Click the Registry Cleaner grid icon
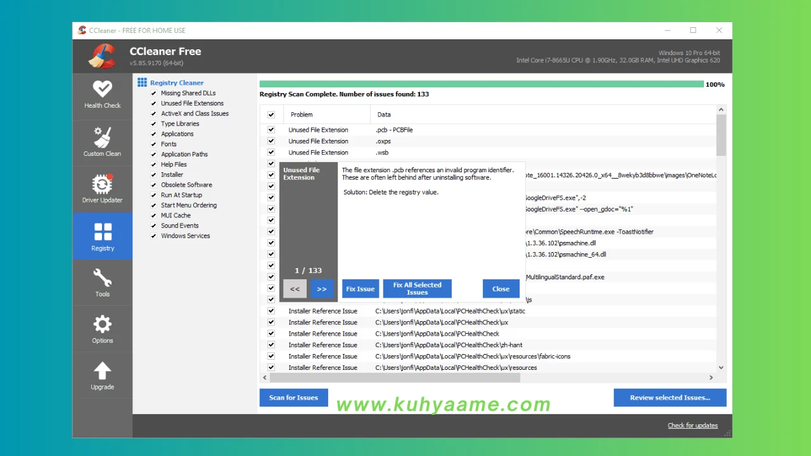The height and width of the screenshot is (456, 811). click(143, 82)
